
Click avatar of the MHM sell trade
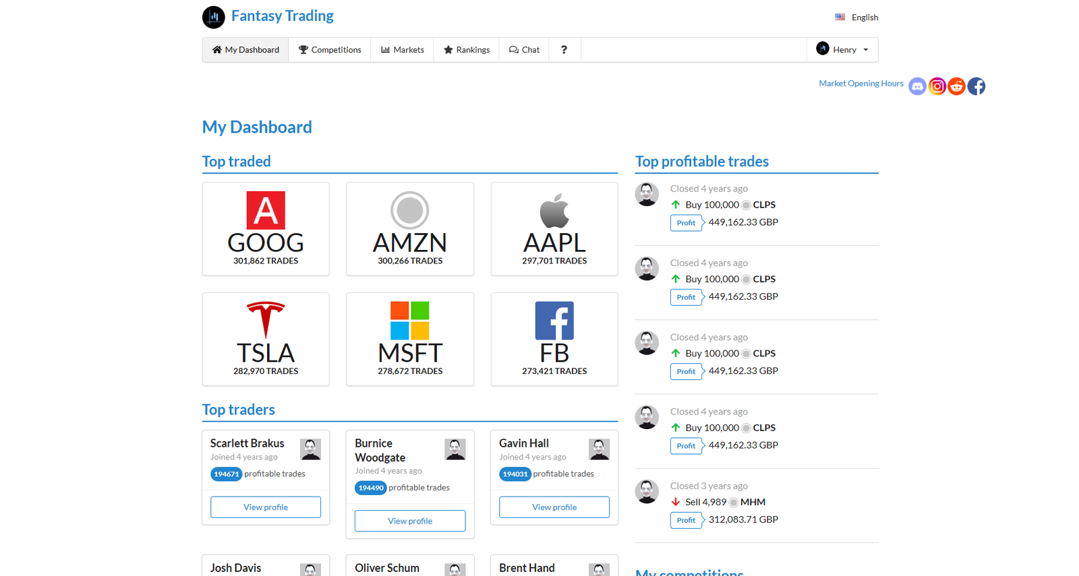pyautogui.click(x=647, y=491)
